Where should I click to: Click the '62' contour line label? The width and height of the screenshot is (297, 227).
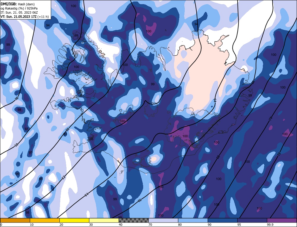point(64,177)
